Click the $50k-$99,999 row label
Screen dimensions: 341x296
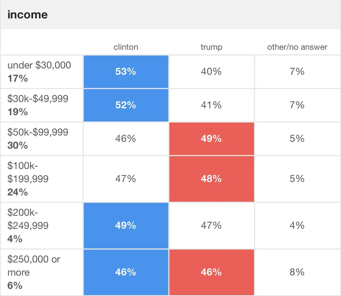38,132
